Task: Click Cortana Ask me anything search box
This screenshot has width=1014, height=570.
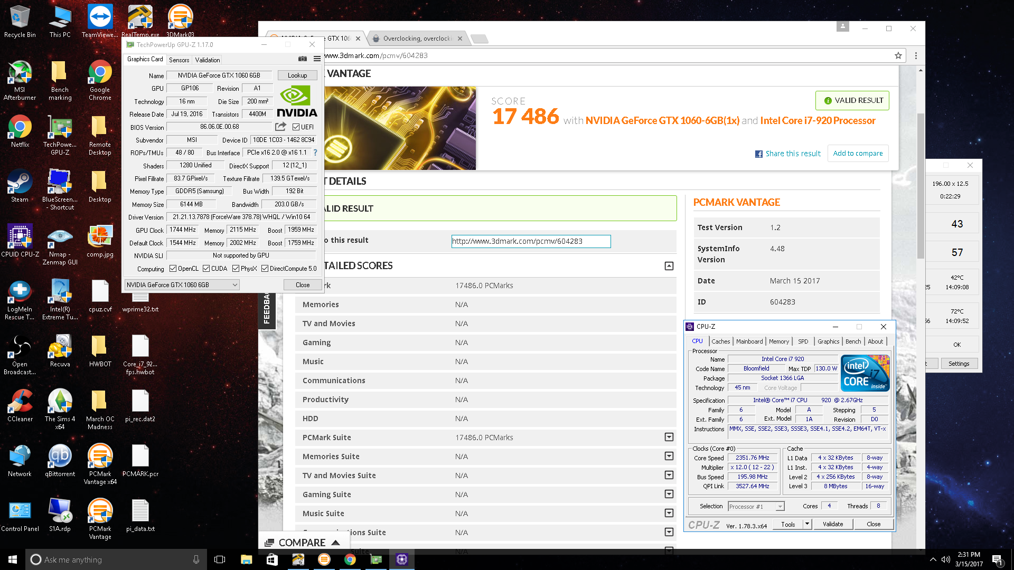Action: pyautogui.click(x=116, y=559)
